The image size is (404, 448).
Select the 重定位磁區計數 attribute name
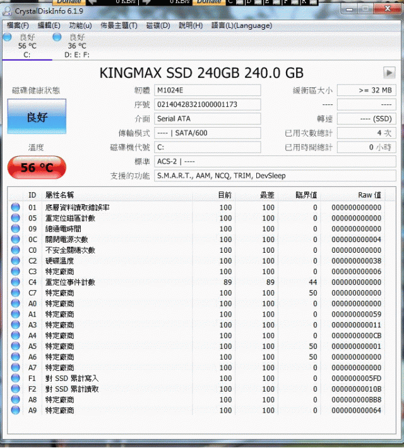[x=70, y=218]
